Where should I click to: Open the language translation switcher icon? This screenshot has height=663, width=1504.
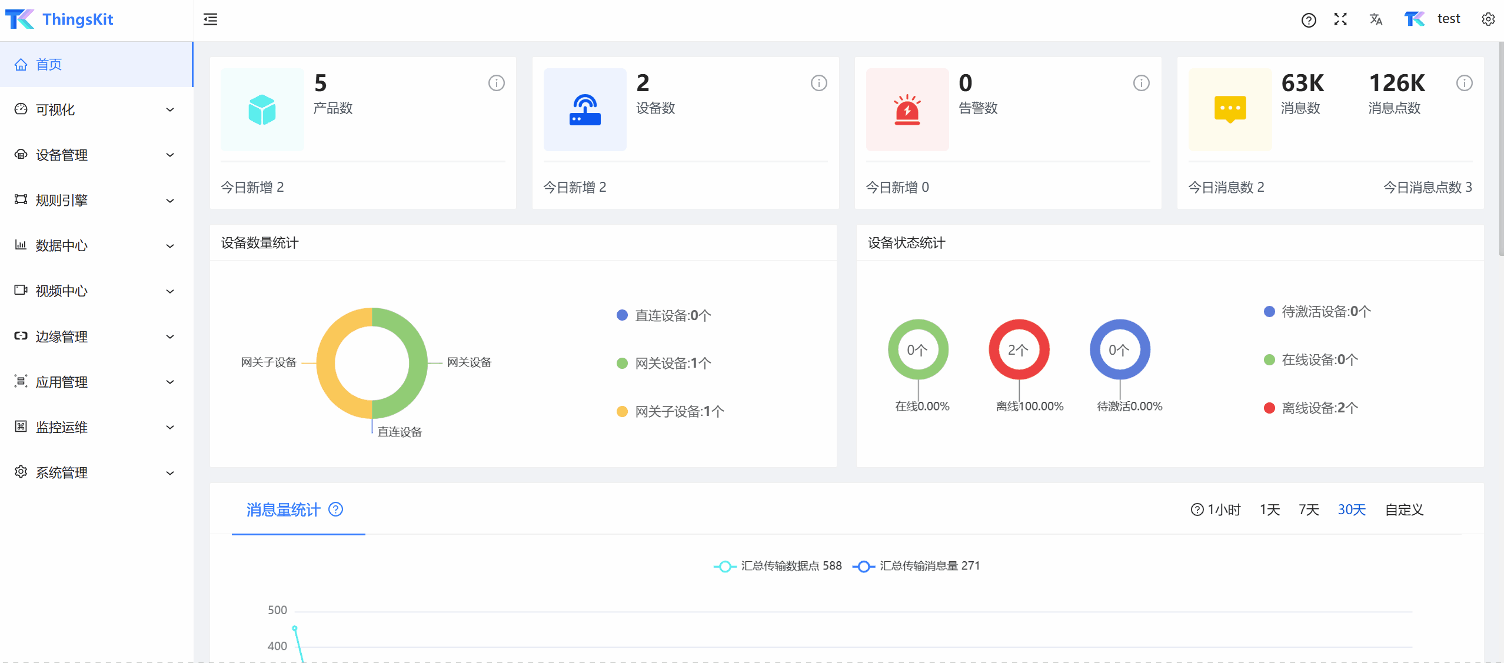[x=1376, y=19]
